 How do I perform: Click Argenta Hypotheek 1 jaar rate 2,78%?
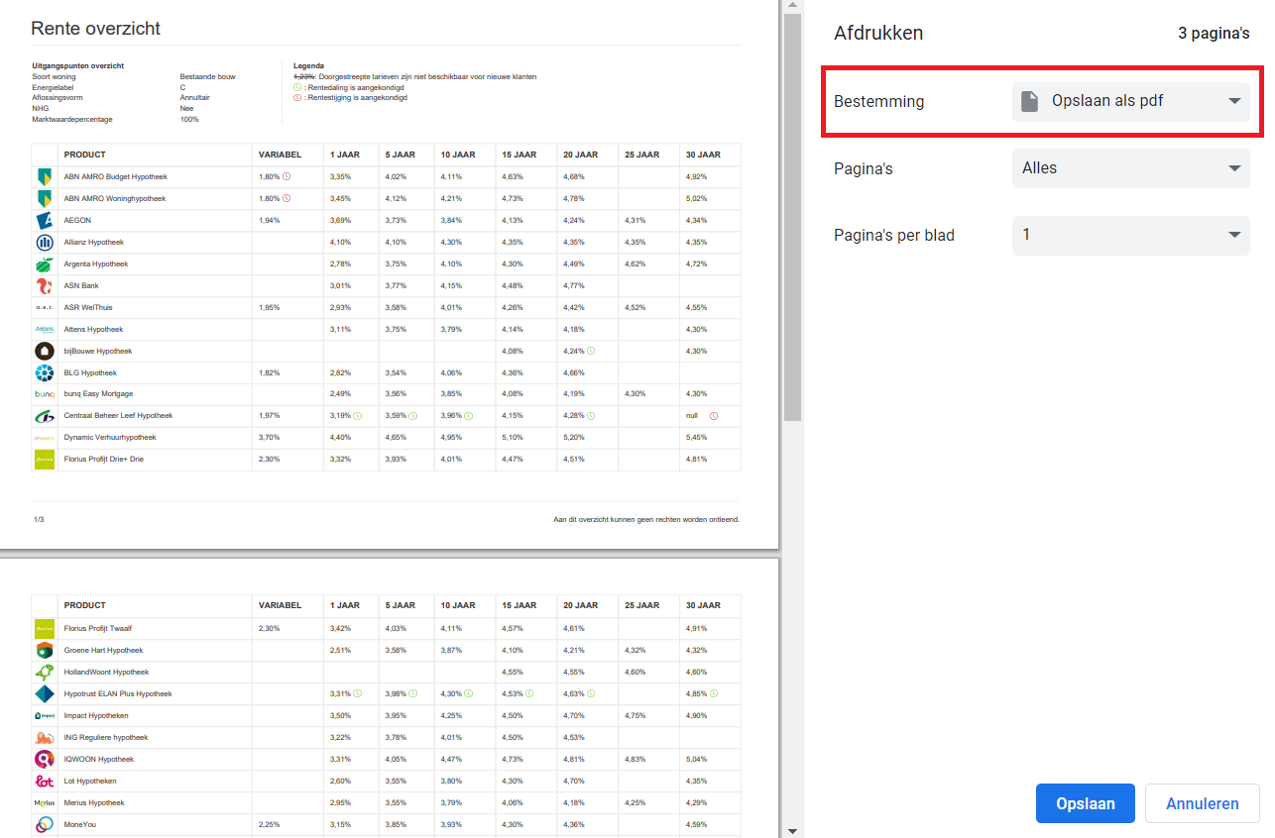click(340, 263)
